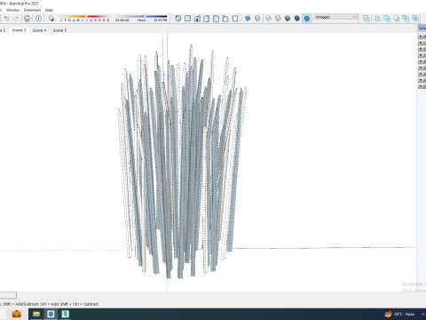Select the highlighted Monochrome style

307,19
